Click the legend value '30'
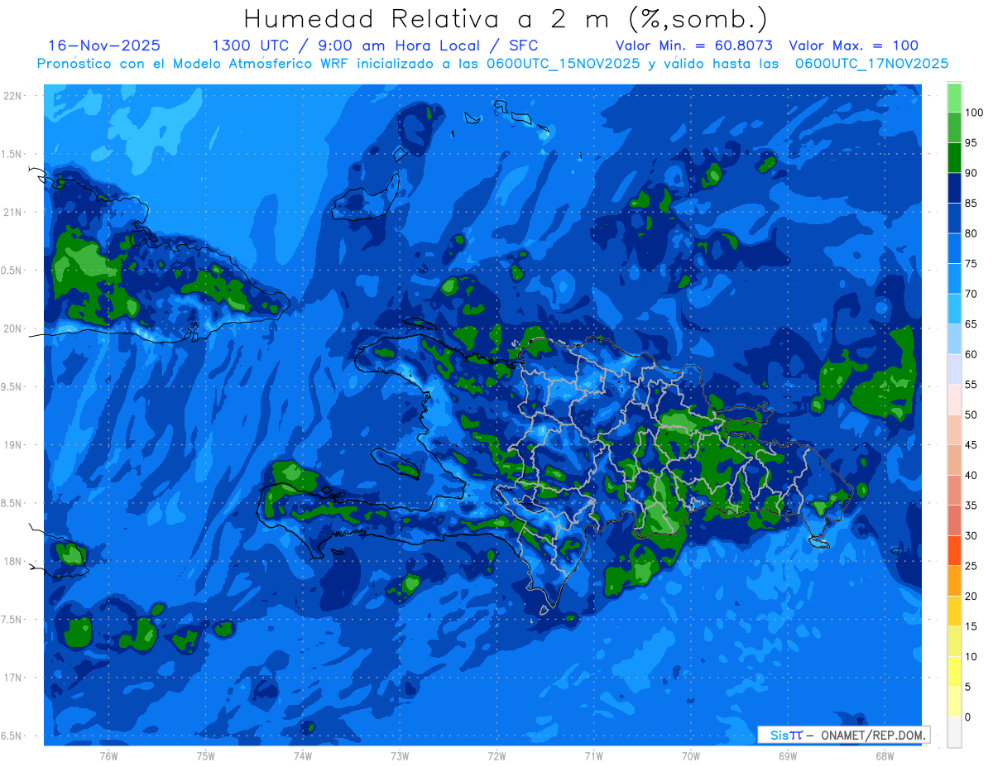Viewport: 993px width, 767px height. click(x=971, y=535)
